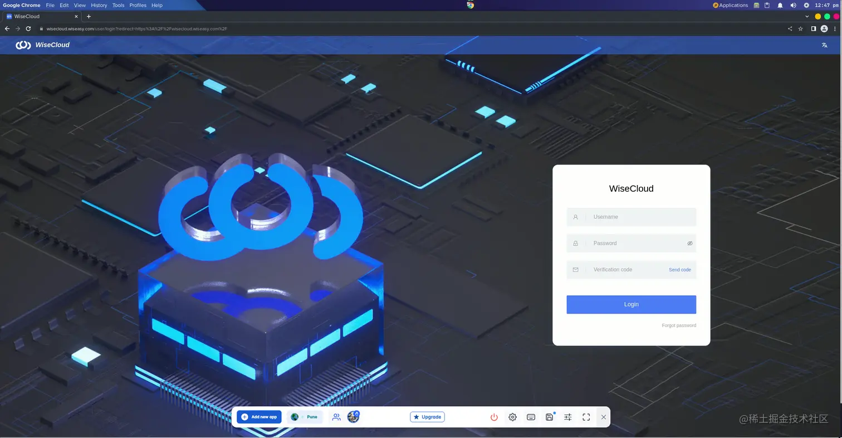This screenshot has width=842, height=438.
Task: Toggle password visibility eye icon
Action: (689, 244)
